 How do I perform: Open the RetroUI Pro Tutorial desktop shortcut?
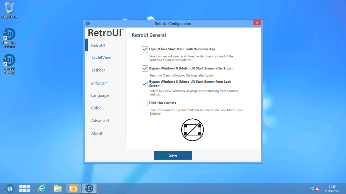click(x=9, y=38)
